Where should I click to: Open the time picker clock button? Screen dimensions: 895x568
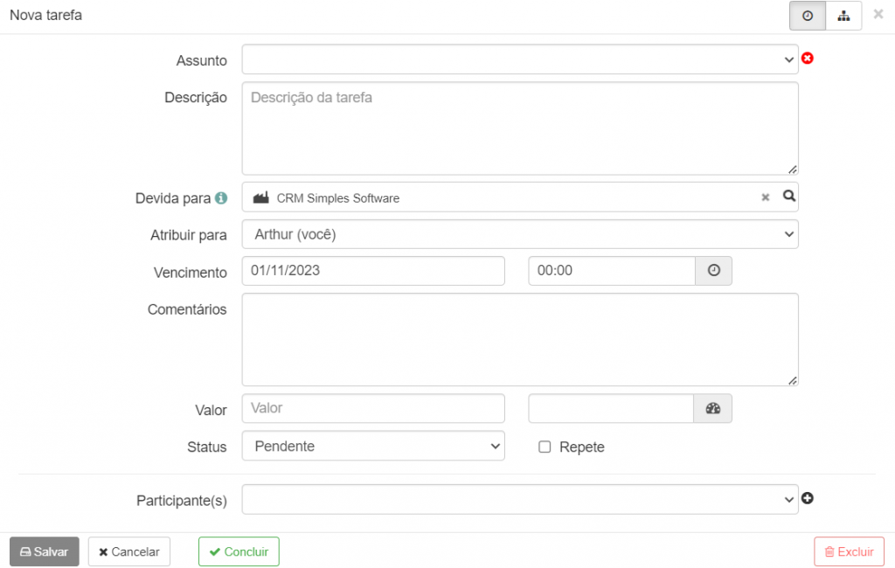point(713,271)
